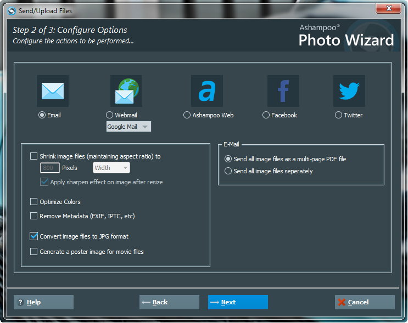Uncheck Convert image files to JPG format
Viewport: 408px width, 323px height.
tap(34, 236)
